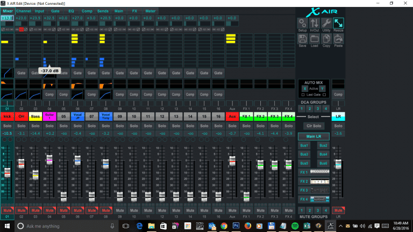Viewport: 413px width, 232px height.
Task: Click the LR fader handle
Action: pyautogui.click(x=338, y=164)
